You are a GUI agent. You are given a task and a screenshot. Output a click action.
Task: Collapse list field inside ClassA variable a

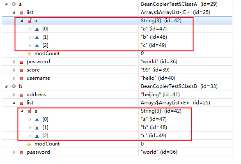point(14,12)
